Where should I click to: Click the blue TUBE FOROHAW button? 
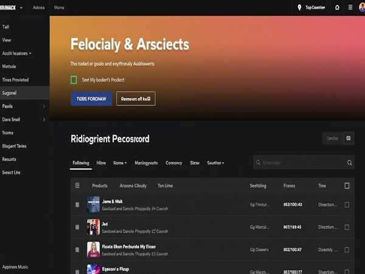(91, 99)
